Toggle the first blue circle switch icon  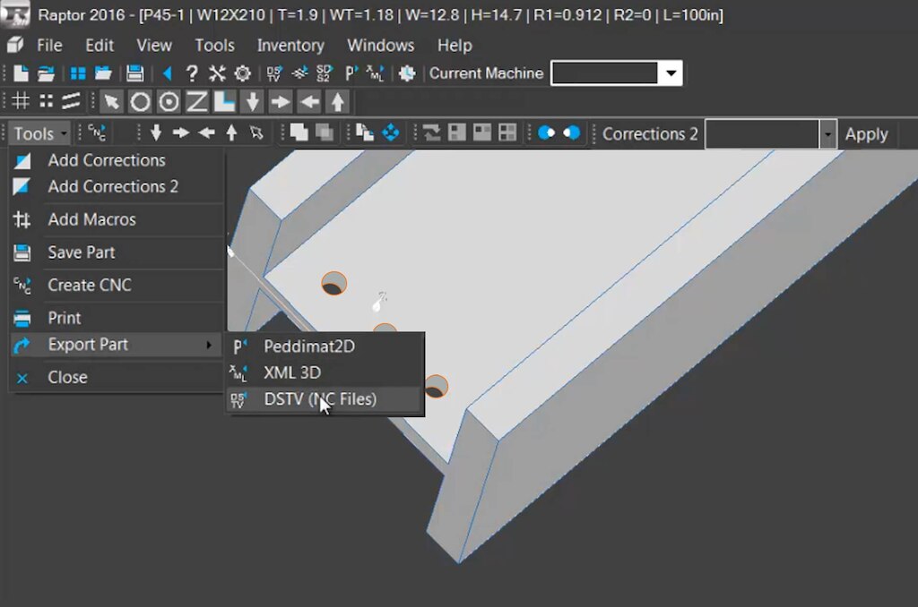546,133
